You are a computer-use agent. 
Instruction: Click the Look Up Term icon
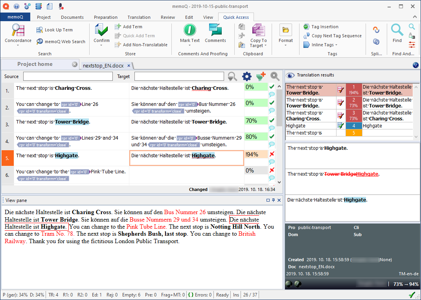coord(40,30)
